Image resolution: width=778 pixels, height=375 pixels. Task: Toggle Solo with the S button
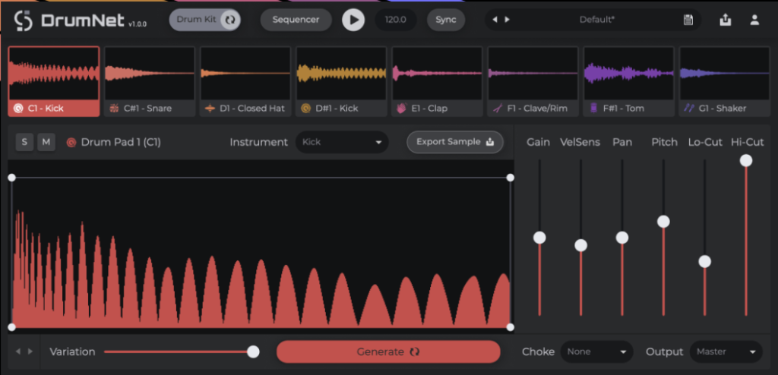[x=24, y=143]
